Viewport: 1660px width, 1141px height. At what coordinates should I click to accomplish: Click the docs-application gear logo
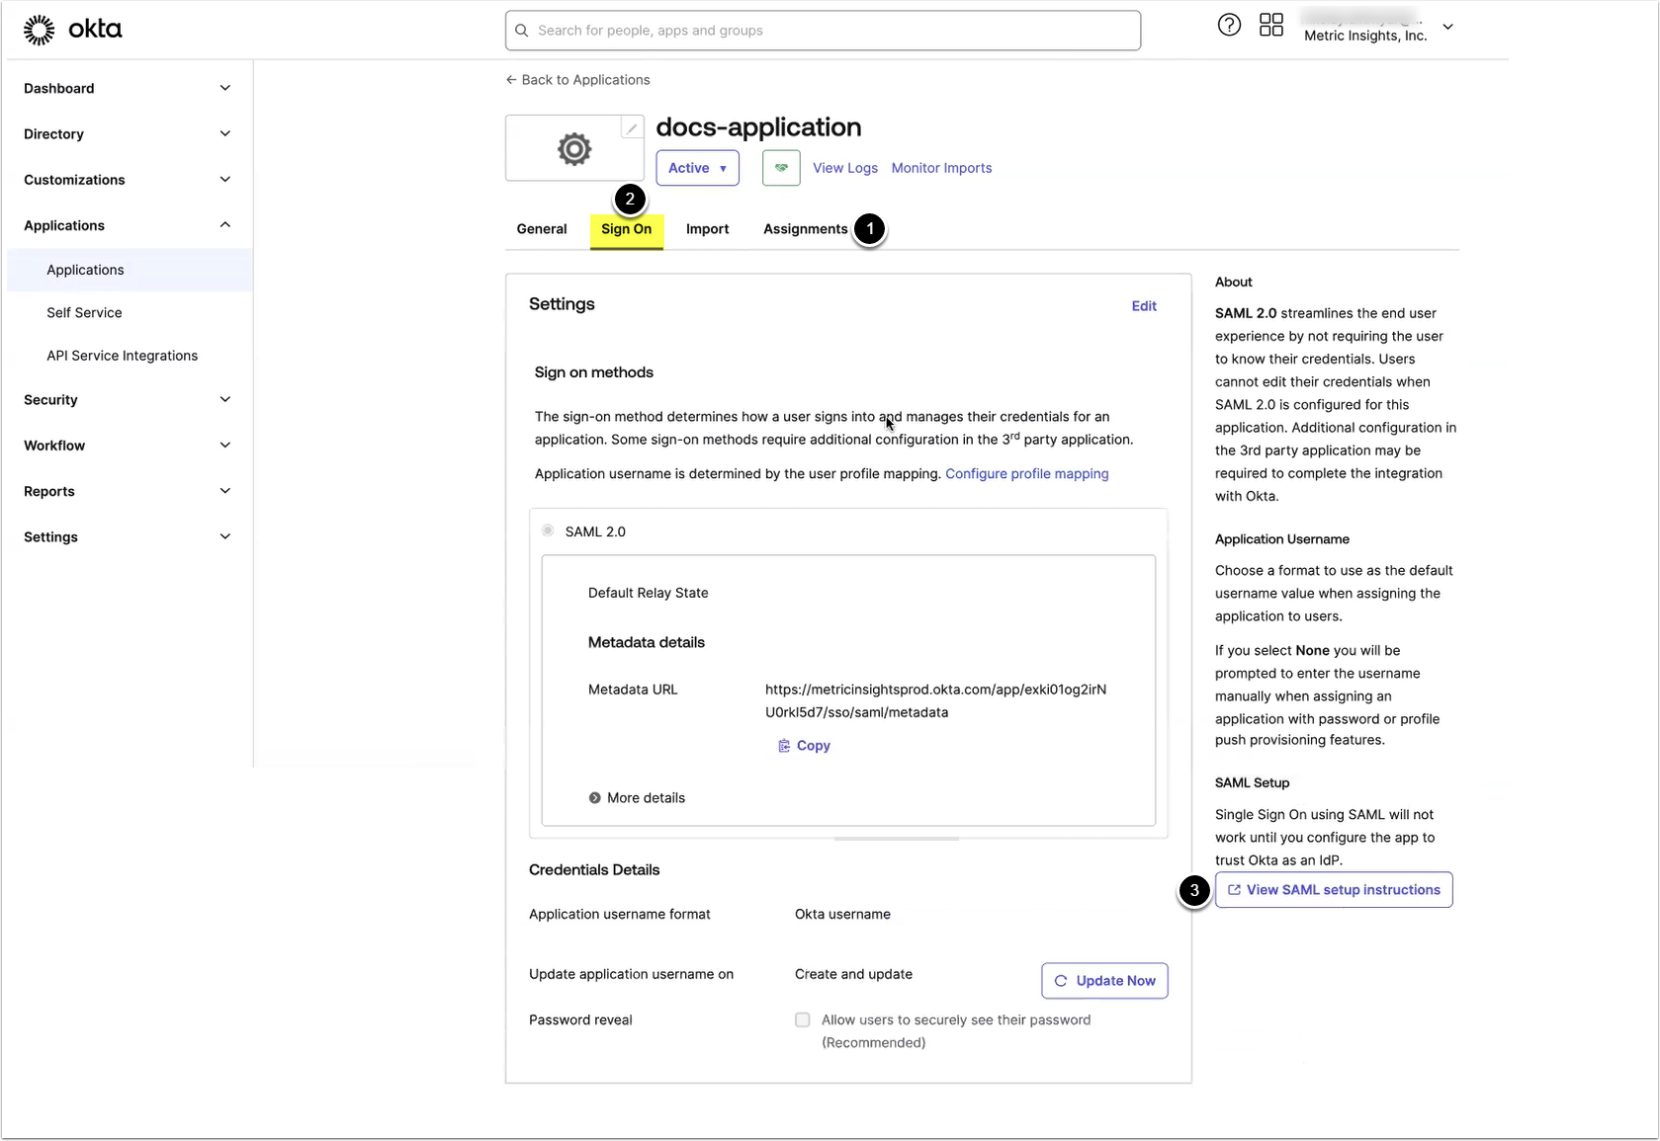click(x=573, y=149)
